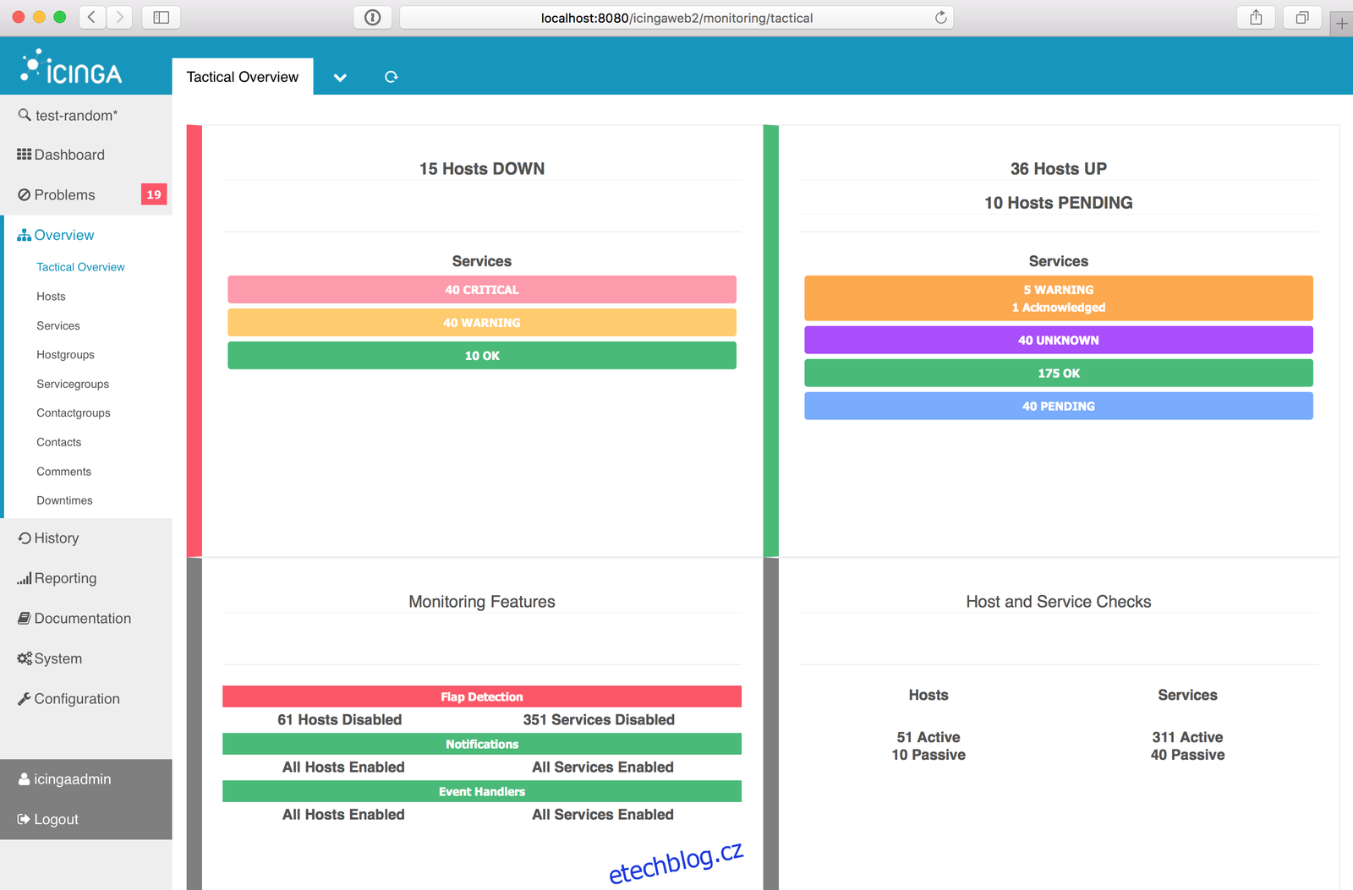Open 51 Active host checks
This screenshot has width=1353, height=890.
tap(928, 737)
